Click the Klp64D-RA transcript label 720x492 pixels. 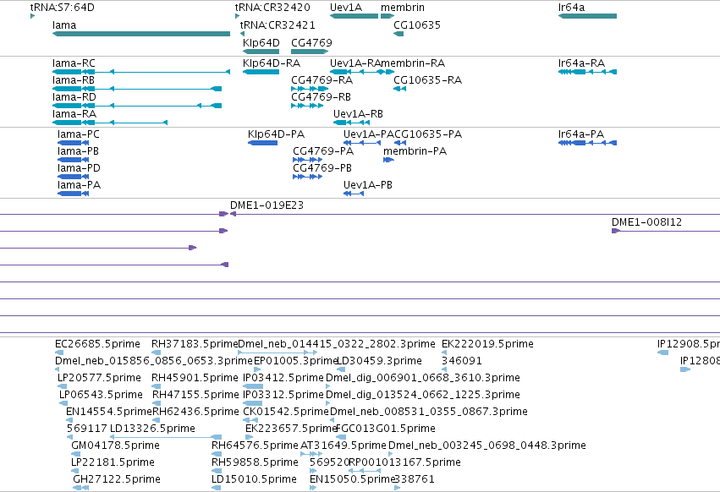coord(272,63)
